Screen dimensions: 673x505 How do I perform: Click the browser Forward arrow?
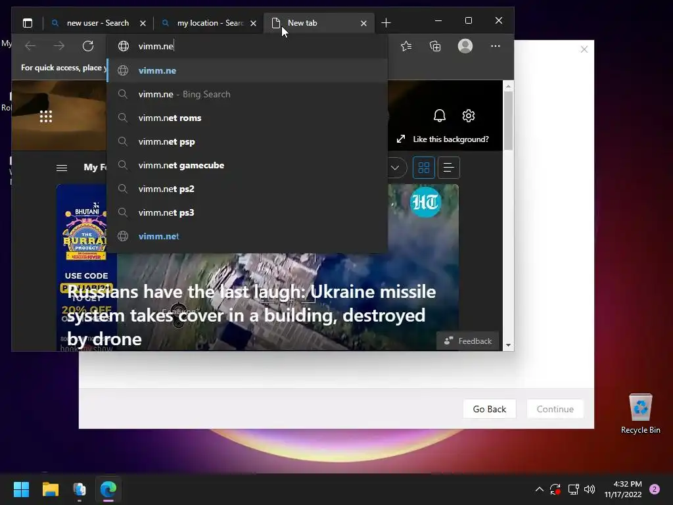(x=58, y=46)
